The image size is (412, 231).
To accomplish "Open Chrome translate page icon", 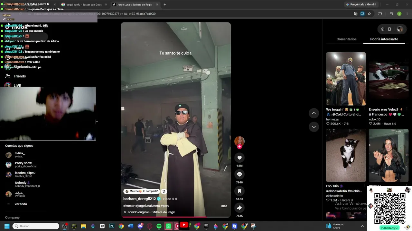I will click(355, 14).
